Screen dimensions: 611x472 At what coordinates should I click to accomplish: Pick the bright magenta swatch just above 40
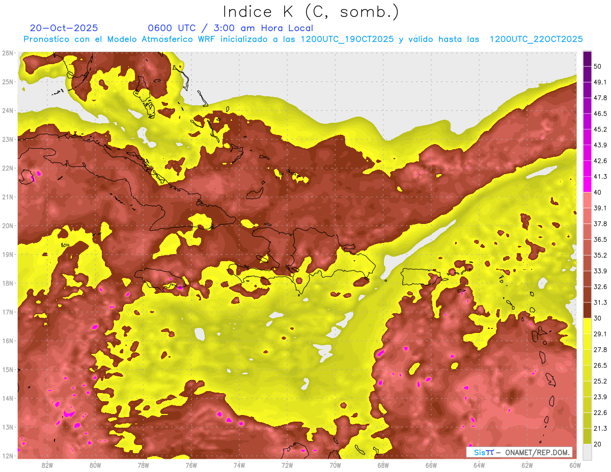coord(587,184)
